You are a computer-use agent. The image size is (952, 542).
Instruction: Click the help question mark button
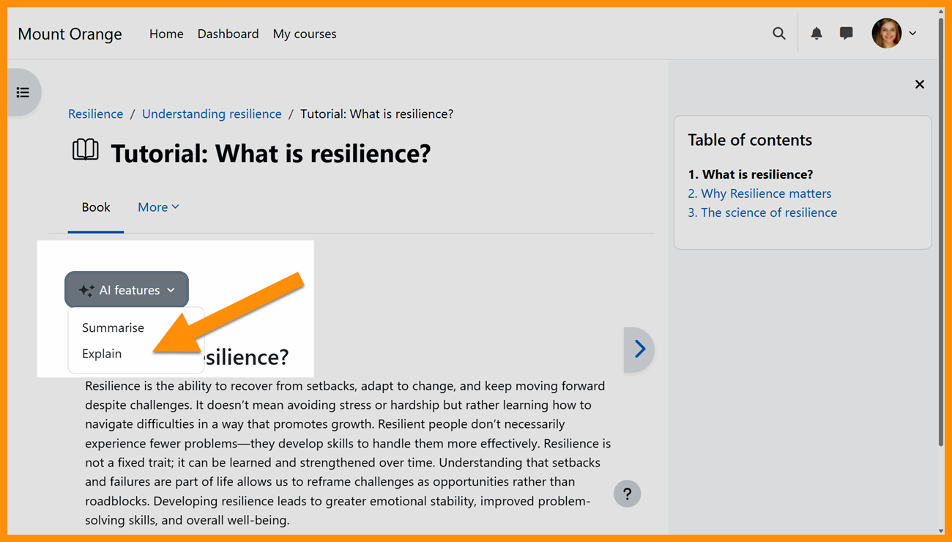(627, 494)
